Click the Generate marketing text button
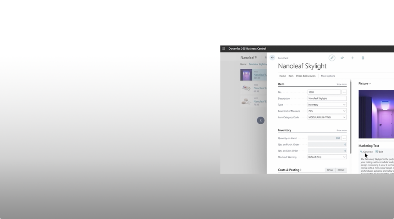 click(x=367, y=152)
